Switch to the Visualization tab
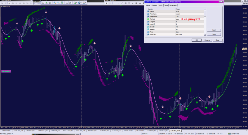248x135 pixels. pos(173,5)
